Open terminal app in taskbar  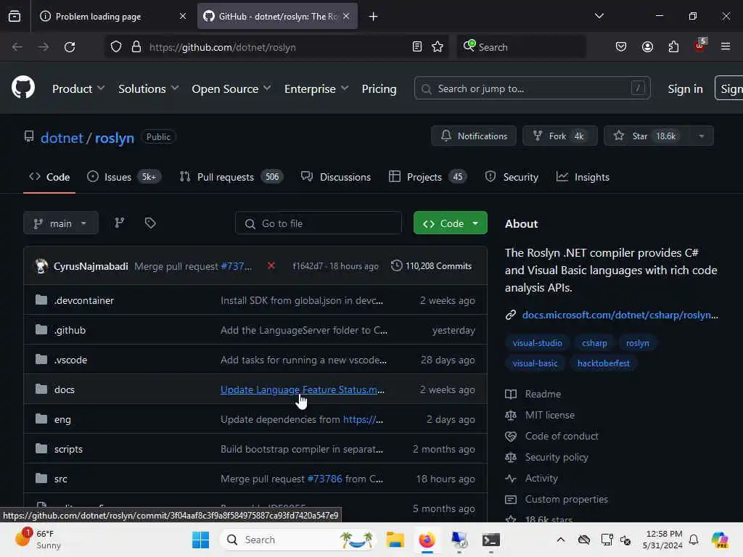coord(491,540)
